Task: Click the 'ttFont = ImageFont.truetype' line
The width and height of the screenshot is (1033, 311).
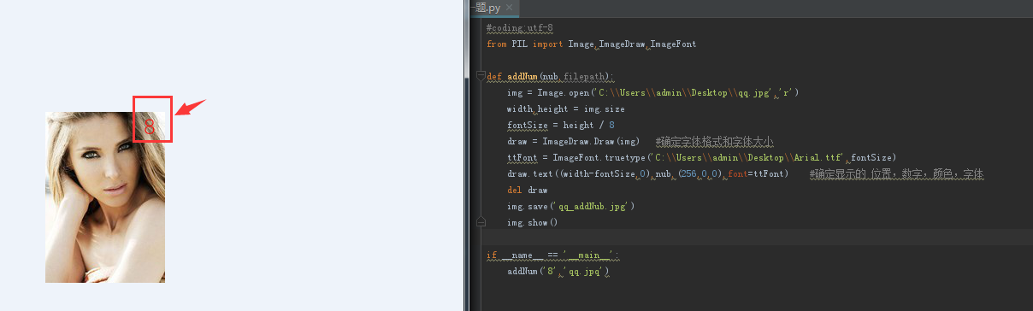Action: pyautogui.click(x=701, y=157)
